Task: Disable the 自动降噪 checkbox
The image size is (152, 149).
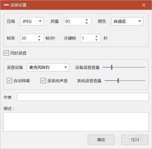Action: pos(9,81)
